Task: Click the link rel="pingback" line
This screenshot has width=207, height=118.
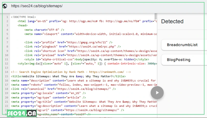Action: click(x=73, y=46)
